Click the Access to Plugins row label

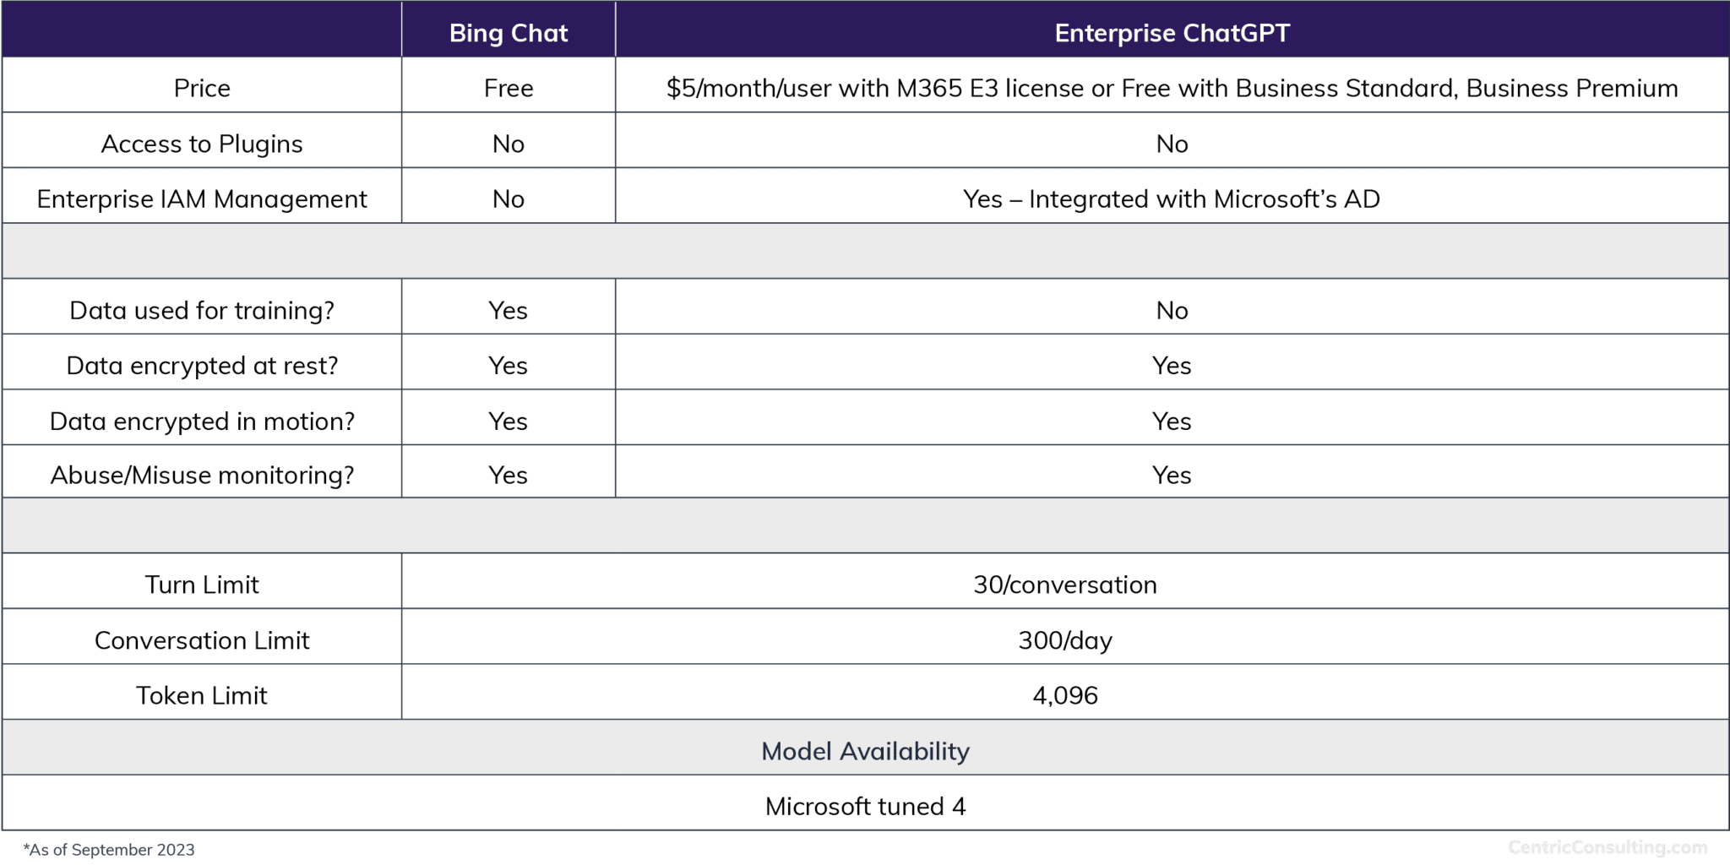(202, 144)
